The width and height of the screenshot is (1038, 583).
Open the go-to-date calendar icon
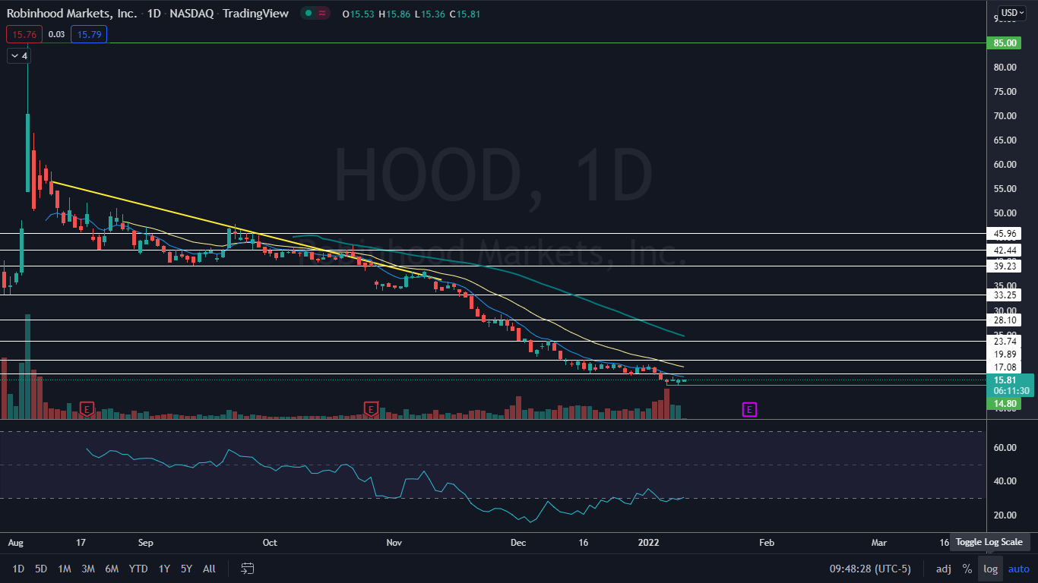[x=247, y=568]
